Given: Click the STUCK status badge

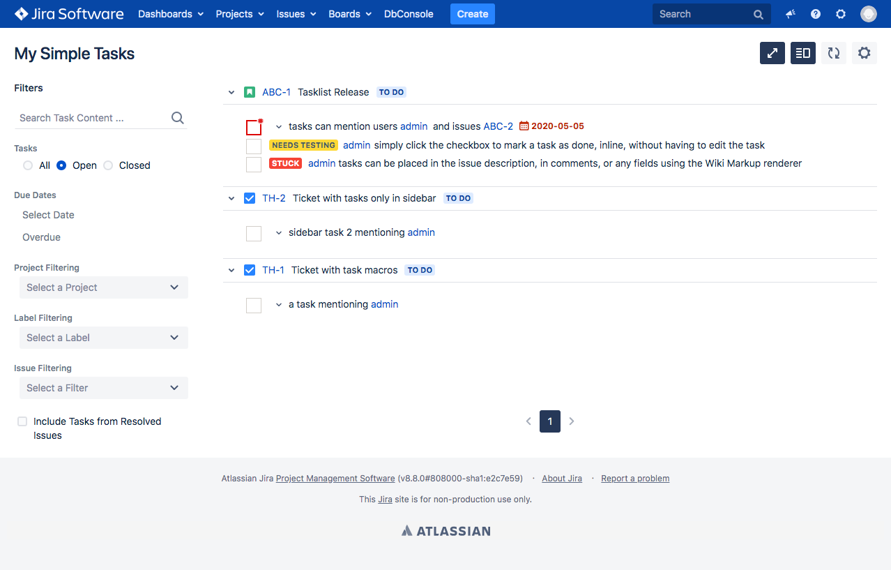Looking at the screenshot, I should pyautogui.click(x=285, y=163).
